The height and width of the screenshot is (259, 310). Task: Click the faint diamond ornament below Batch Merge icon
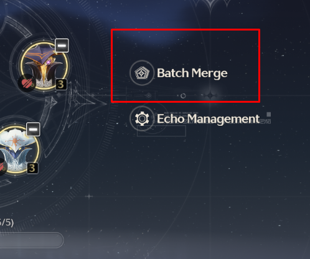tap(149, 96)
